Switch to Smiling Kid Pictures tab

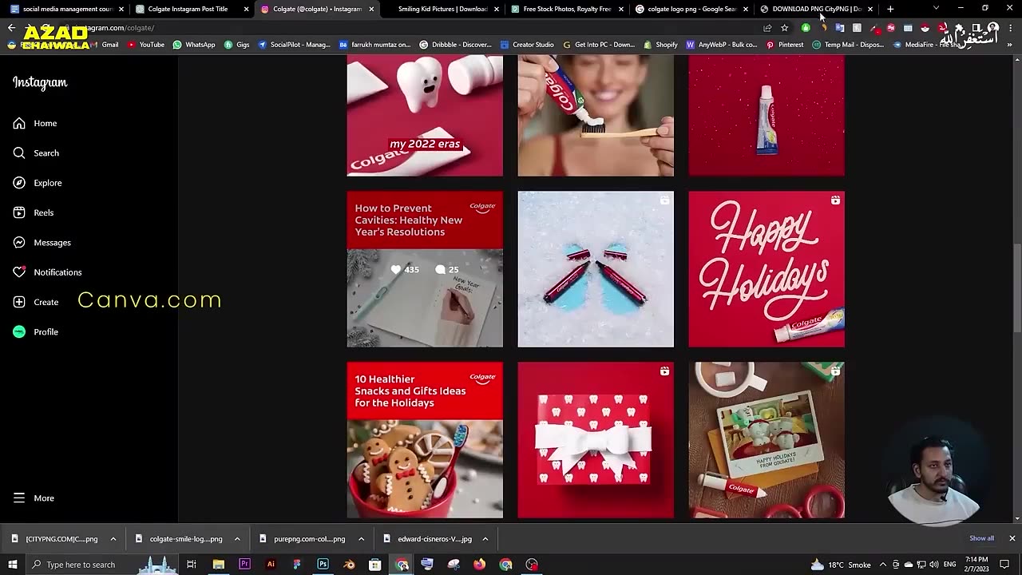(x=444, y=9)
